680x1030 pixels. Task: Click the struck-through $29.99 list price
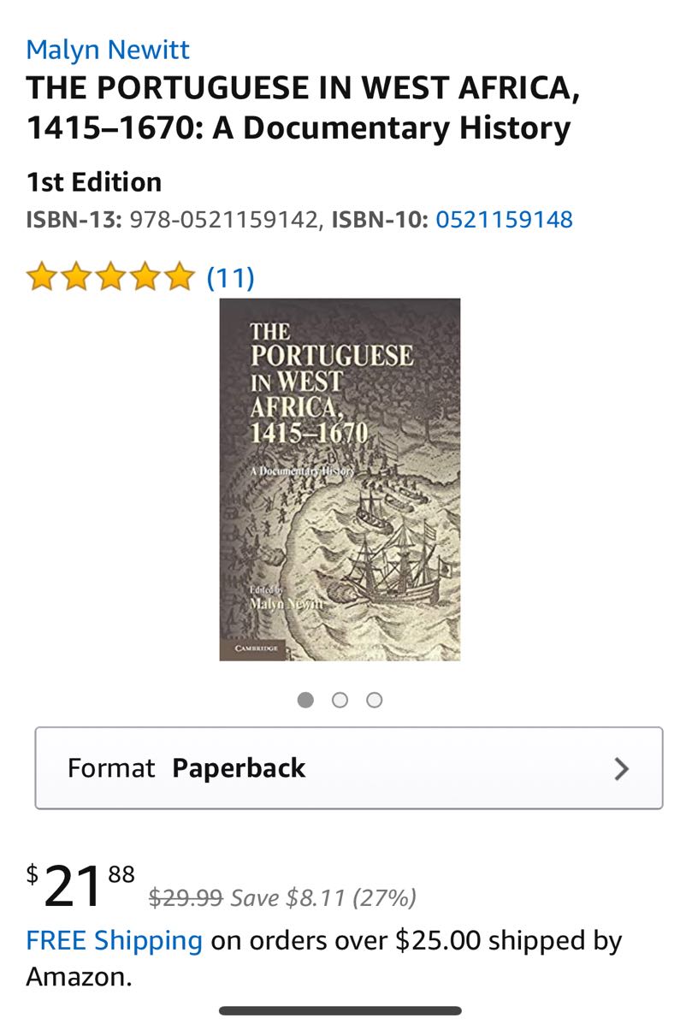point(186,897)
